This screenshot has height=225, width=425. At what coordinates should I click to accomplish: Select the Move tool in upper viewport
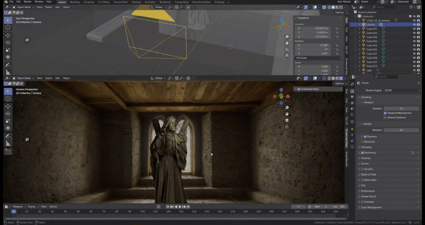[x=8, y=36]
